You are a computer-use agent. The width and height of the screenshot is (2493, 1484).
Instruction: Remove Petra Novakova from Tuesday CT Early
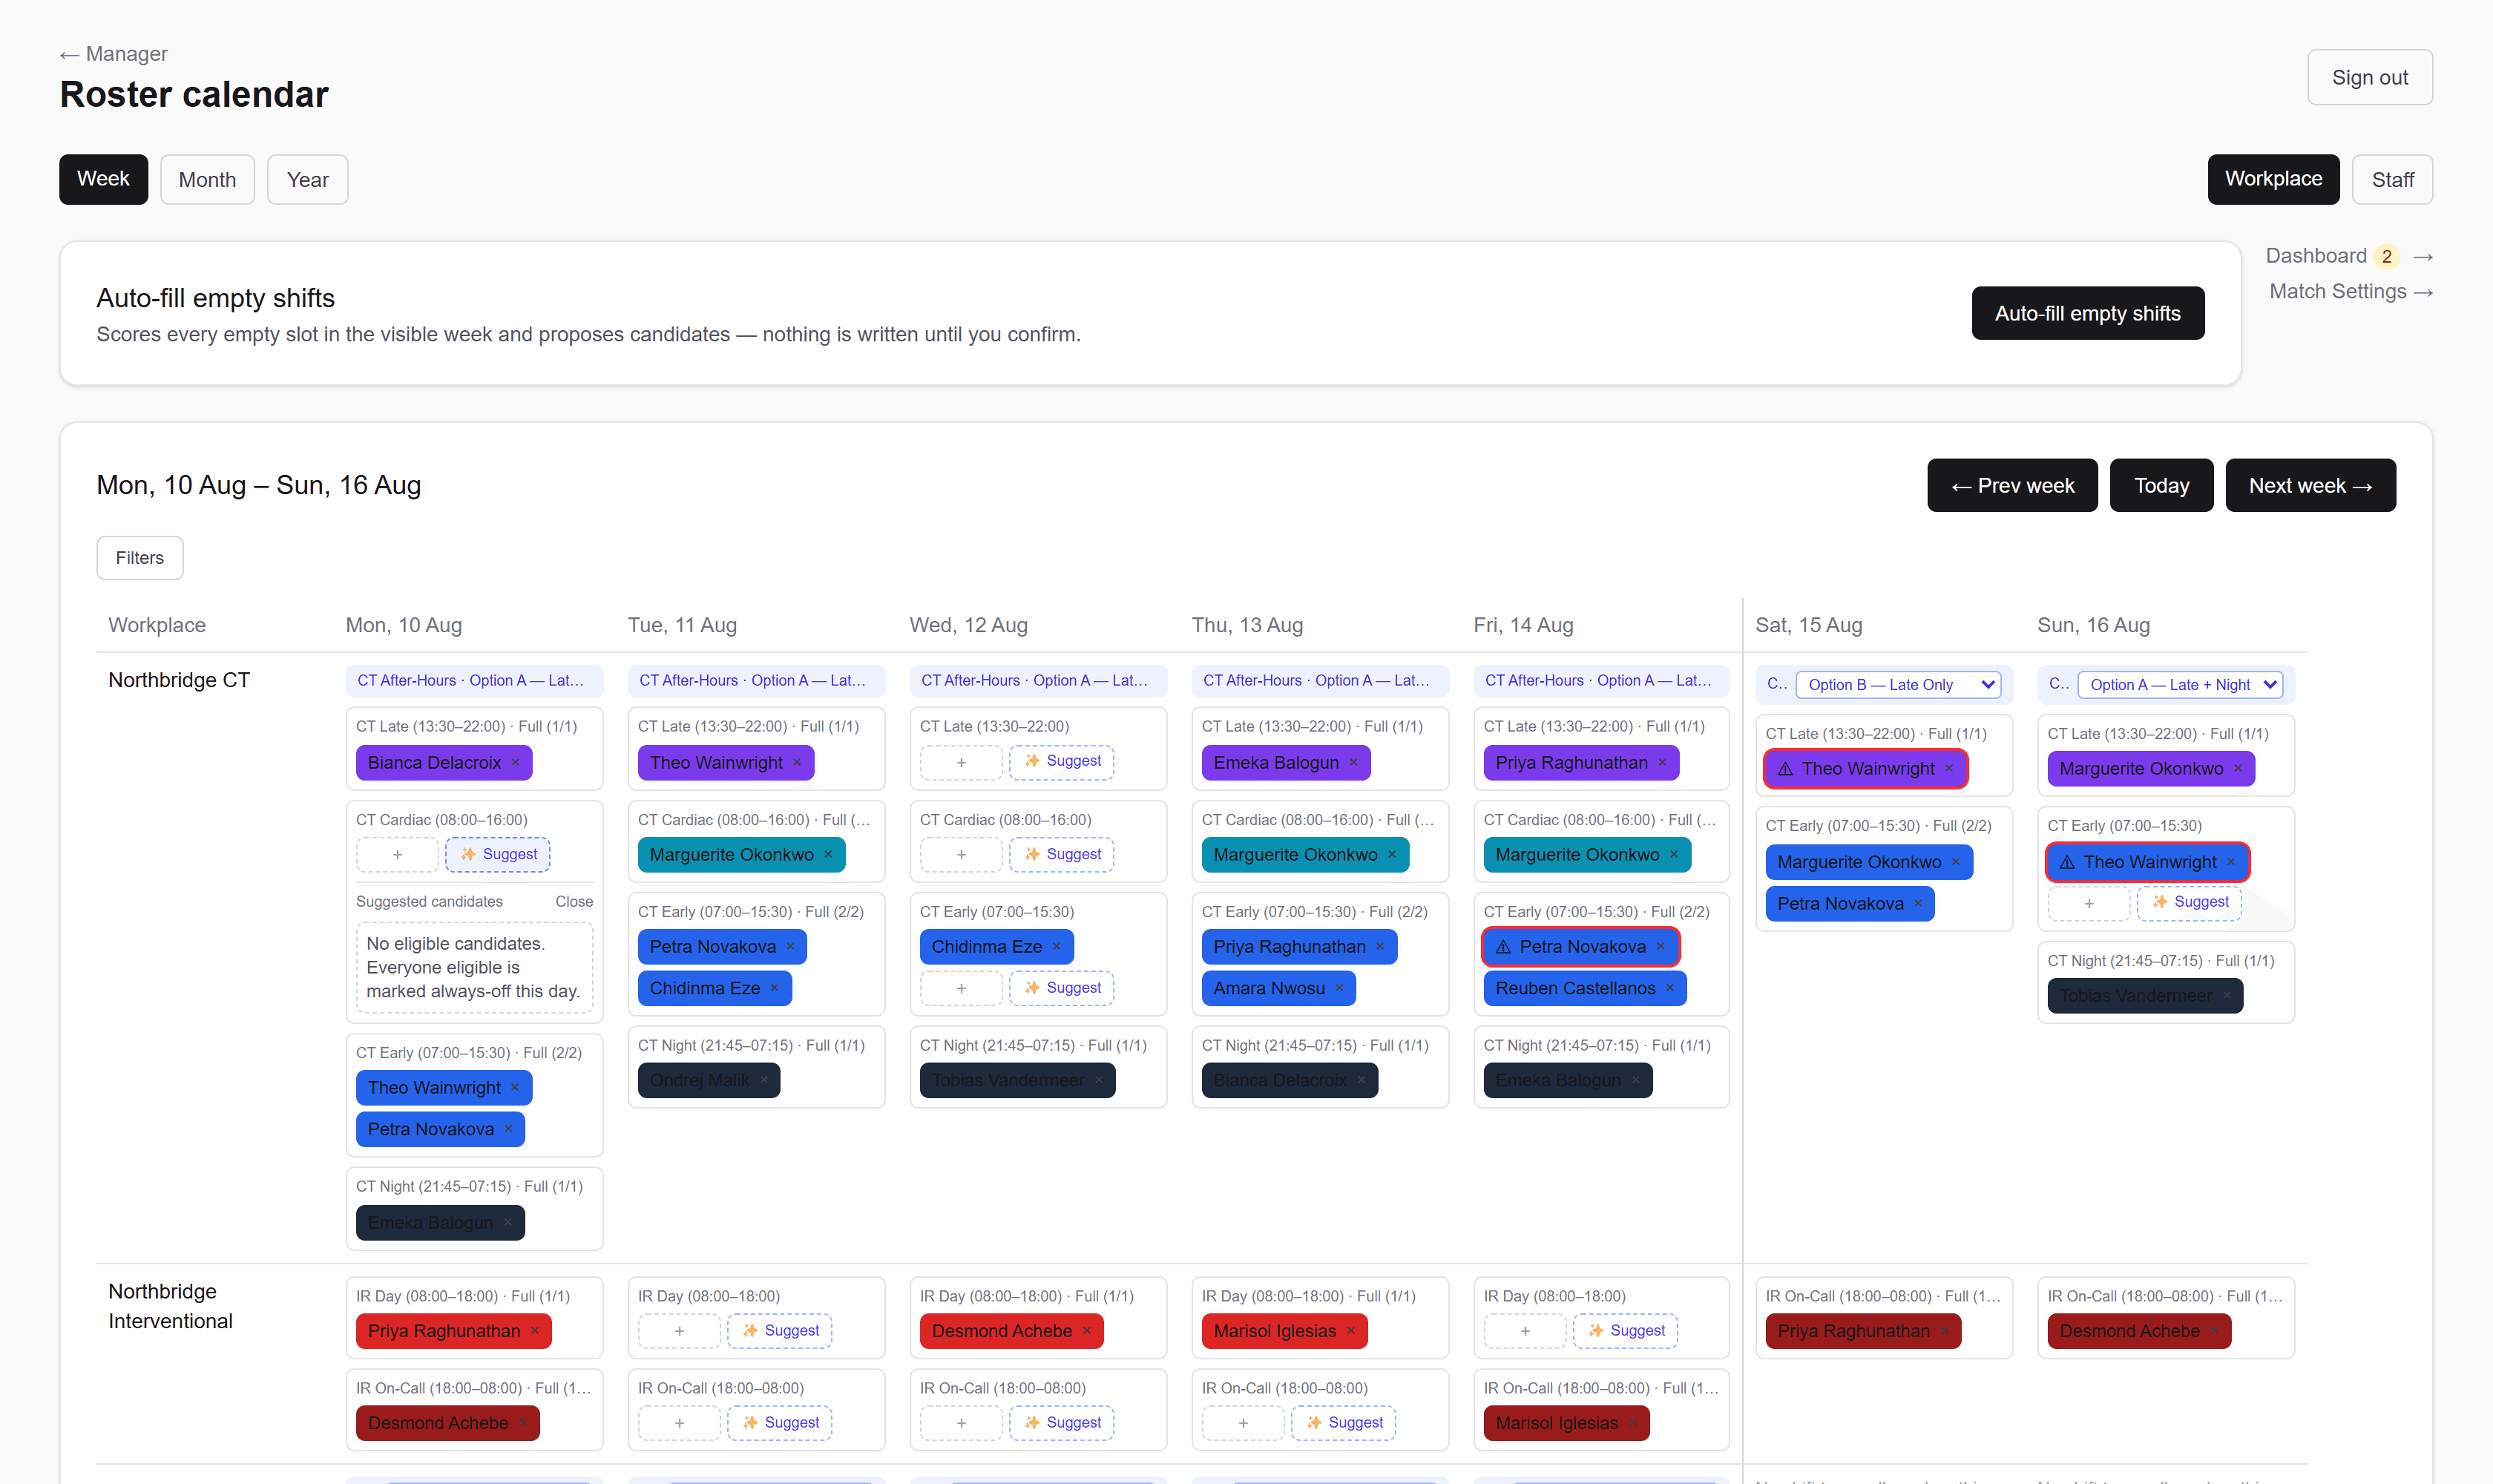[x=790, y=946]
